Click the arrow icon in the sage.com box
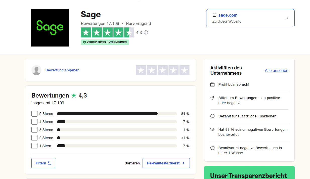This screenshot has width=310, height=179. (286, 18)
